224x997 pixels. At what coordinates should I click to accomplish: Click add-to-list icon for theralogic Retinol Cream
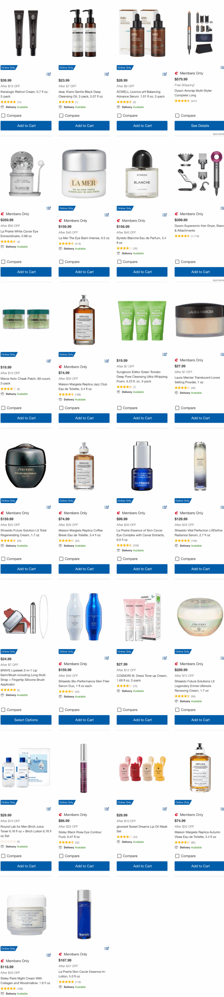[x=49, y=74]
